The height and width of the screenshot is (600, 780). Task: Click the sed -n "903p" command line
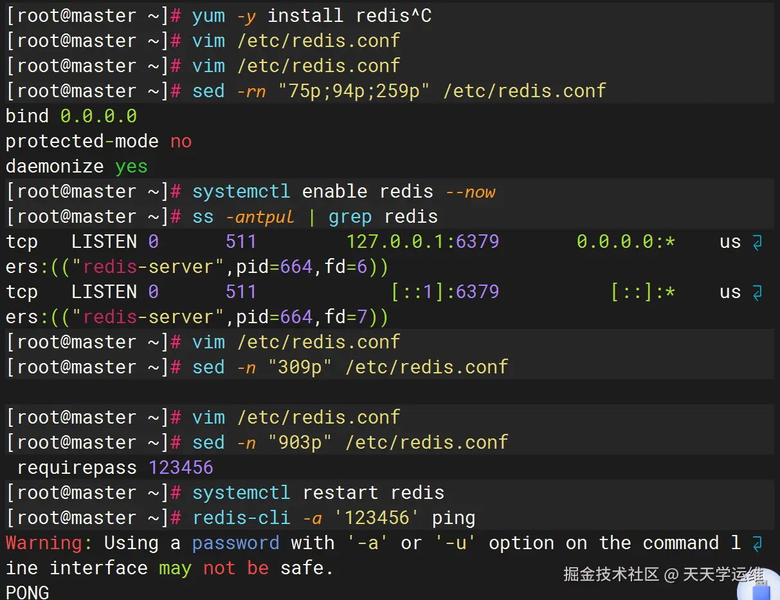350,443
